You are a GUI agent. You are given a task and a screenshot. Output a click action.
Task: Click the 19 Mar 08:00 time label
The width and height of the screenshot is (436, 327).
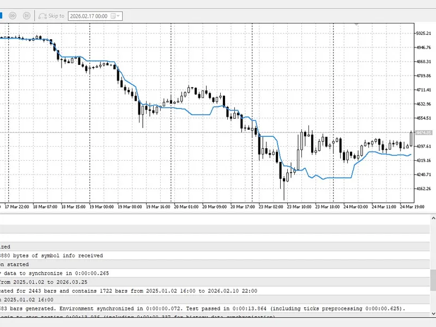130,207
